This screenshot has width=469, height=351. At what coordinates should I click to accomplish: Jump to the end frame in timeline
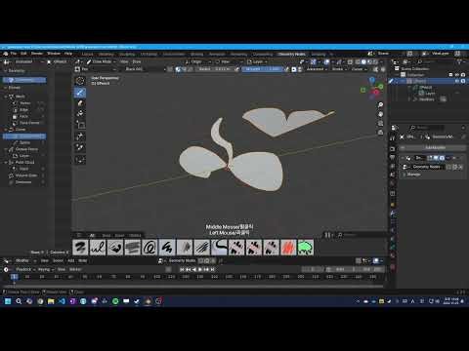pos(212,269)
